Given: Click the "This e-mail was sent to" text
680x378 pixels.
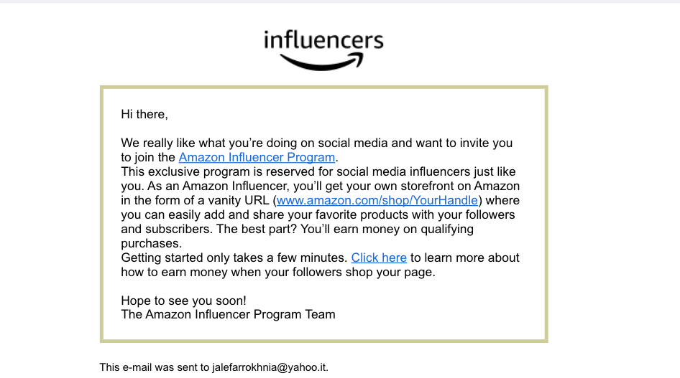Looking at the screenshot, I should click(155, 367).
